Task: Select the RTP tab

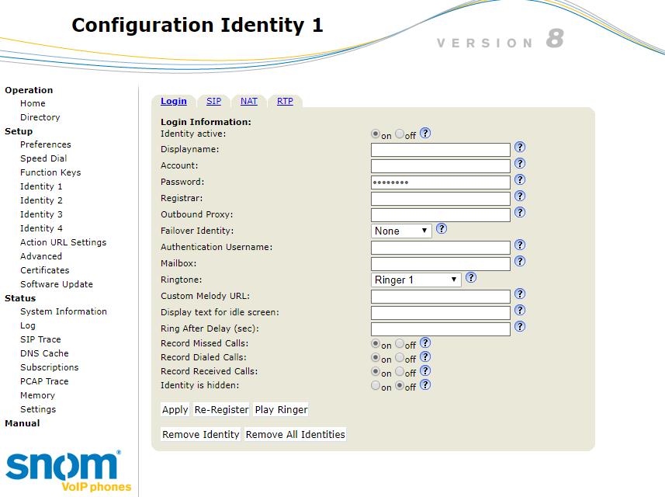Action: [285, 101]
